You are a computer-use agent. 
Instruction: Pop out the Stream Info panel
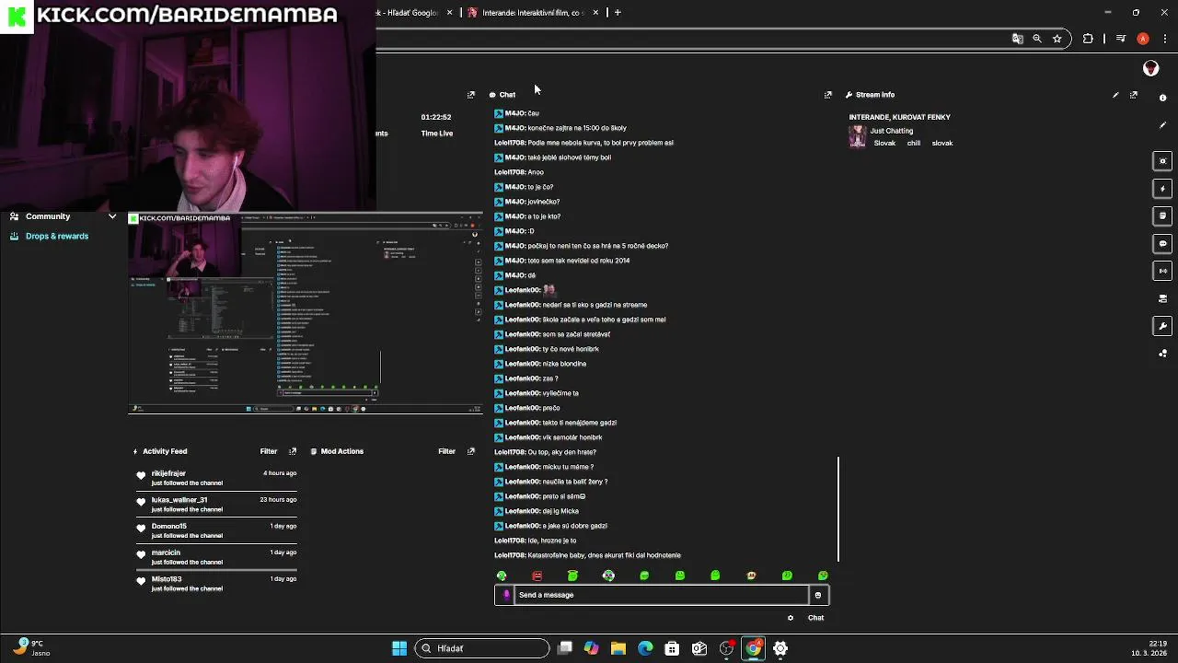pyautogui.click(x=1134, y=95)
